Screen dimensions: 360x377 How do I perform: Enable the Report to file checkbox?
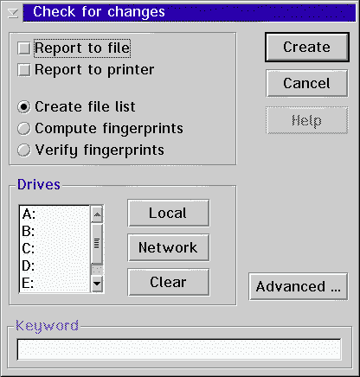pos(24,48)
